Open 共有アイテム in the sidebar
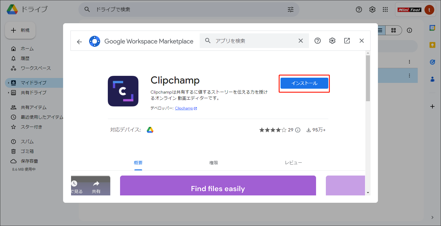The height and width of the screenshot is (226, 441). (x=34, y=107)
